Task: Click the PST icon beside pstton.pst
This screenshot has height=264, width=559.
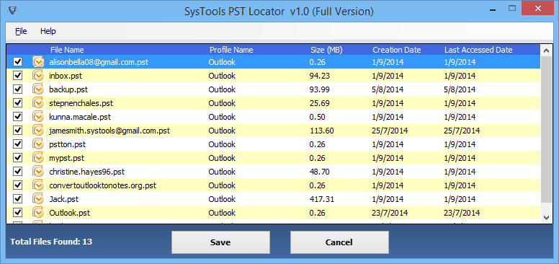Action: (x=38, y=144)
